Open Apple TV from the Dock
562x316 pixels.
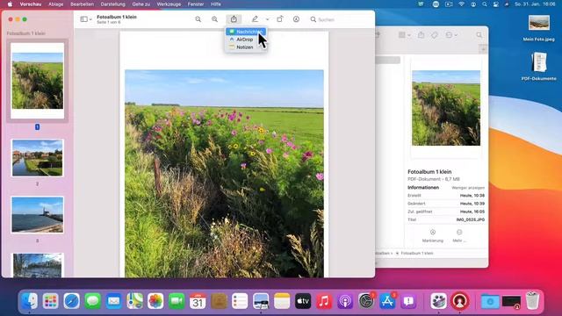pyautogui.click(x=303, y=301)
